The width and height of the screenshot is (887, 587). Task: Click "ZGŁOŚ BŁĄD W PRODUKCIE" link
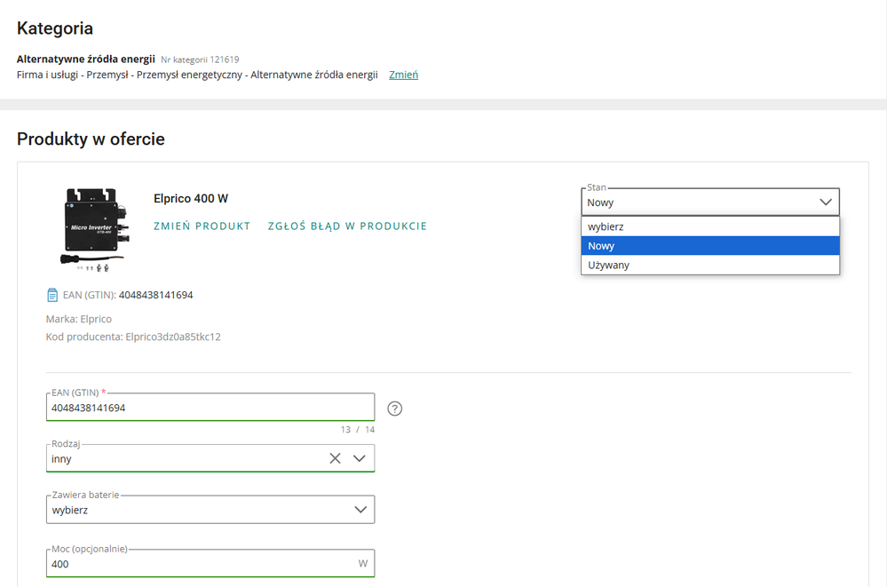pos(347,226)
